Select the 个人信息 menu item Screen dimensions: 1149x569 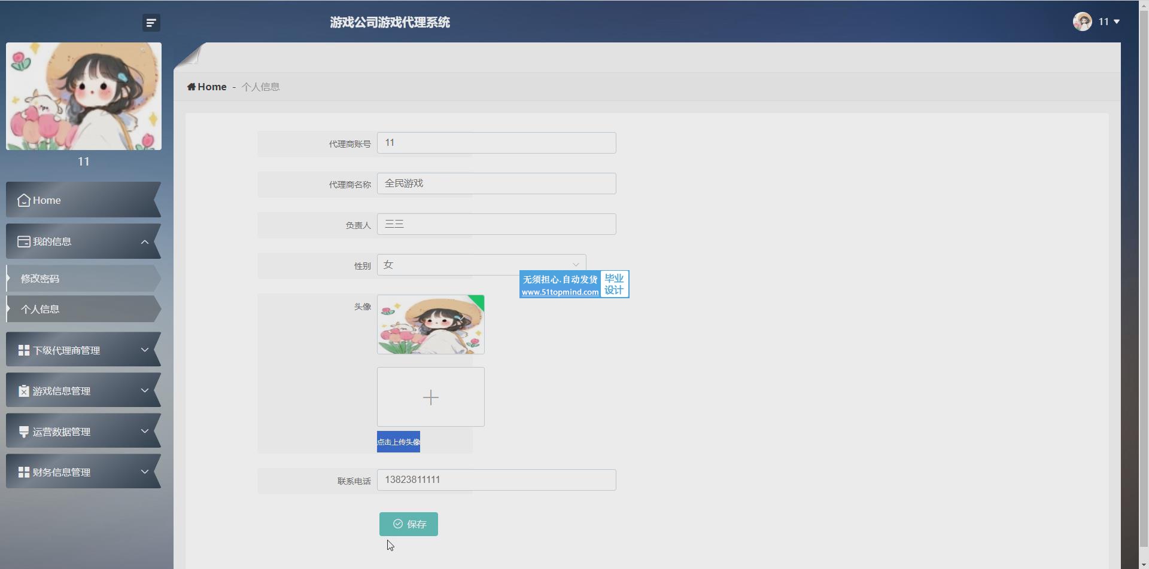pos(40,309)
